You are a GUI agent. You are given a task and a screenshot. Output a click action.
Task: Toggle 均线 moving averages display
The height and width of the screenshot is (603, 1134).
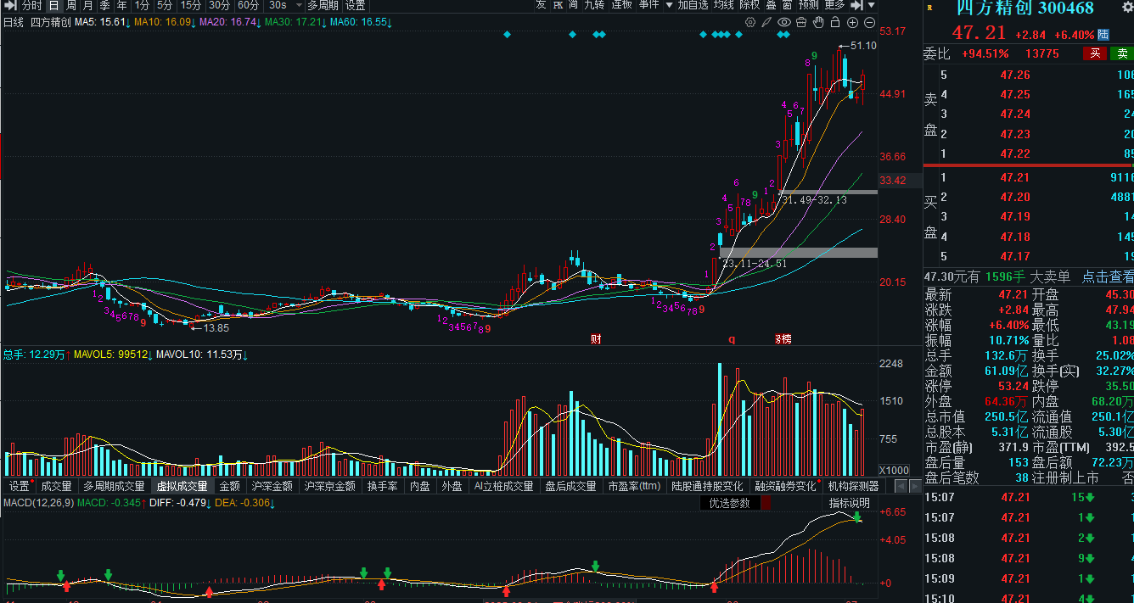pyautogui.click(x=724, y=5)
